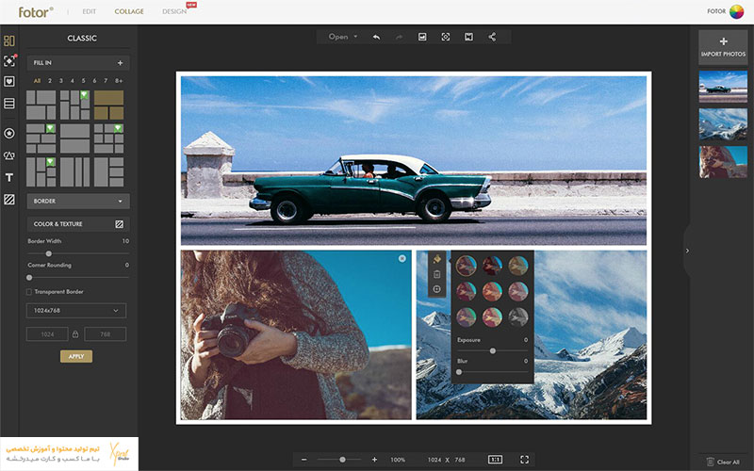The height and width of the screenshot is (471, 754).
Task: Select the green car thumbnail in right panel
Action: (x=723, y=87)
